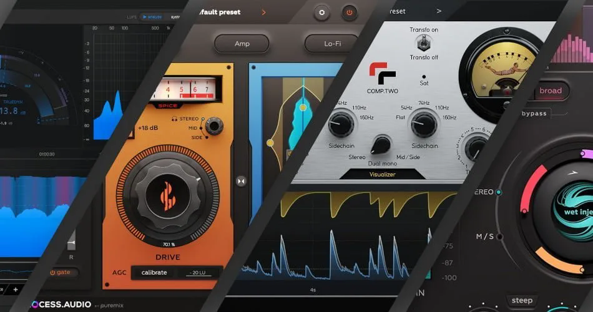The height and width of the screenshot is (312, 593).
Task: Advance preset with the white arrow near COMP.TWO
Action: tap(439, 11)
